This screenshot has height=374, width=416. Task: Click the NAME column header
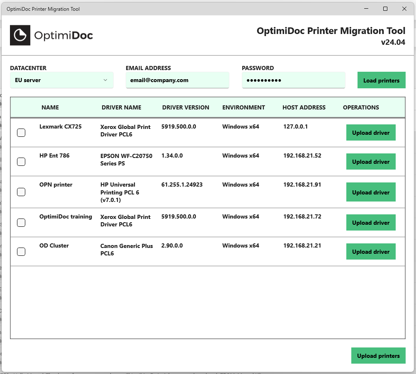(x=50, y=107)
